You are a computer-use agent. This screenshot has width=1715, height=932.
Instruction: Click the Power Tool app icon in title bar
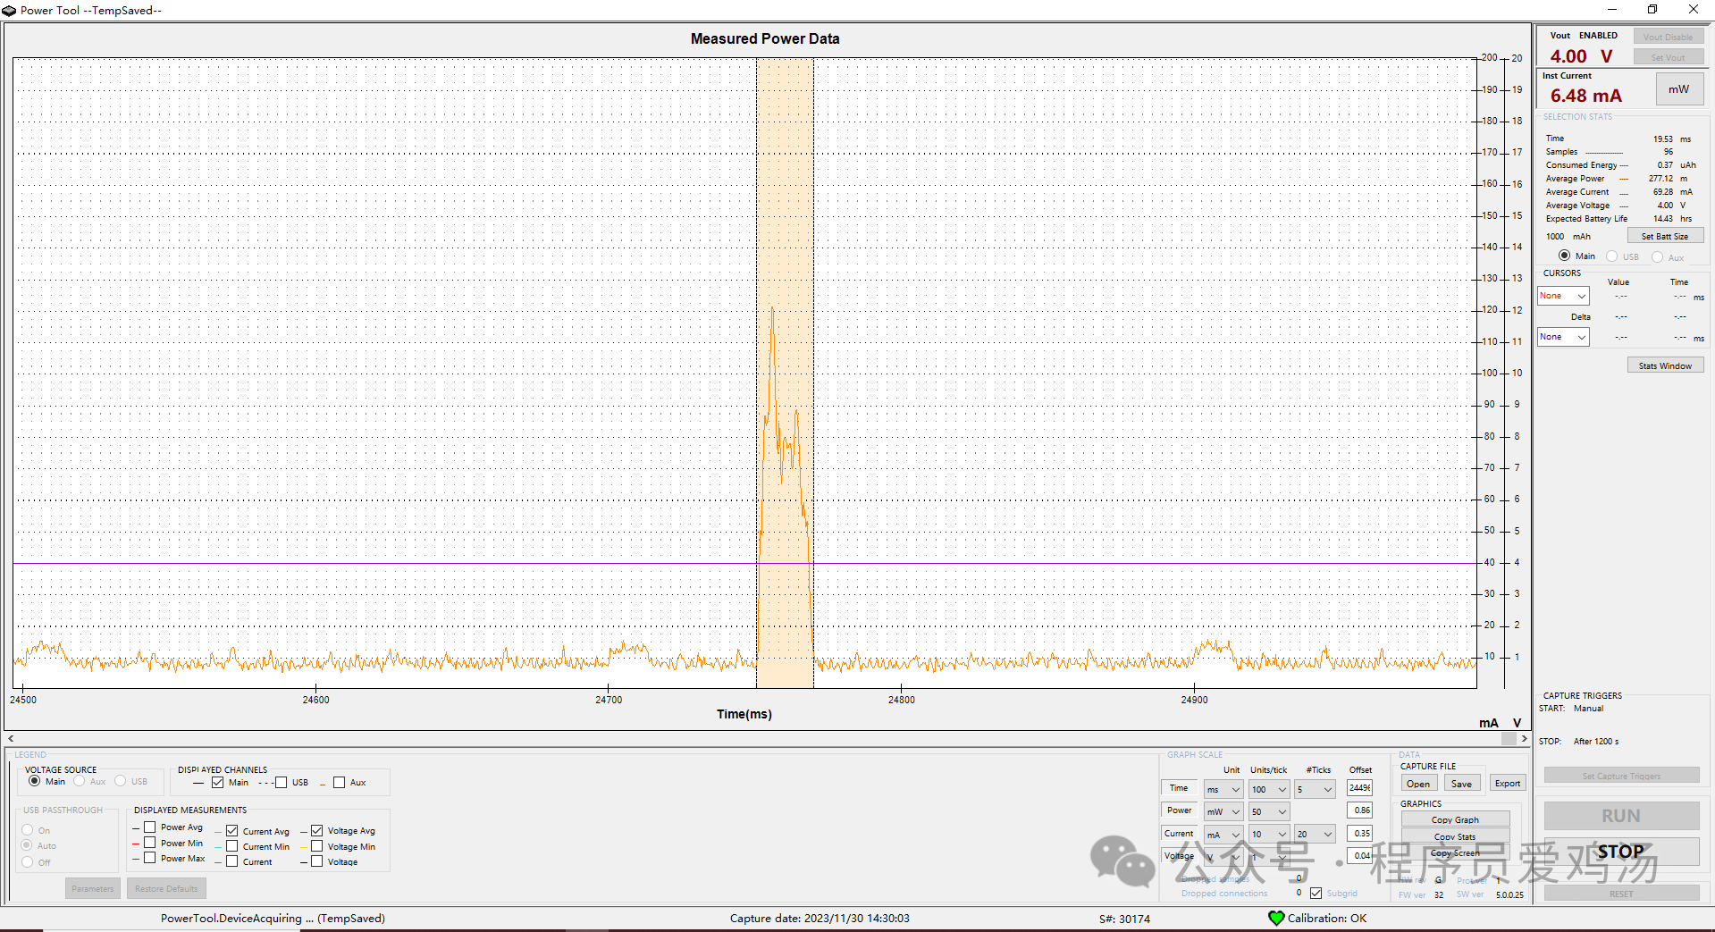(x=9, y=11)
